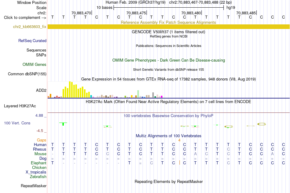Open the H3K27Ac Mark ENCODE track title
The height and width of the screenshot is (193, 290).
[168, 102]
